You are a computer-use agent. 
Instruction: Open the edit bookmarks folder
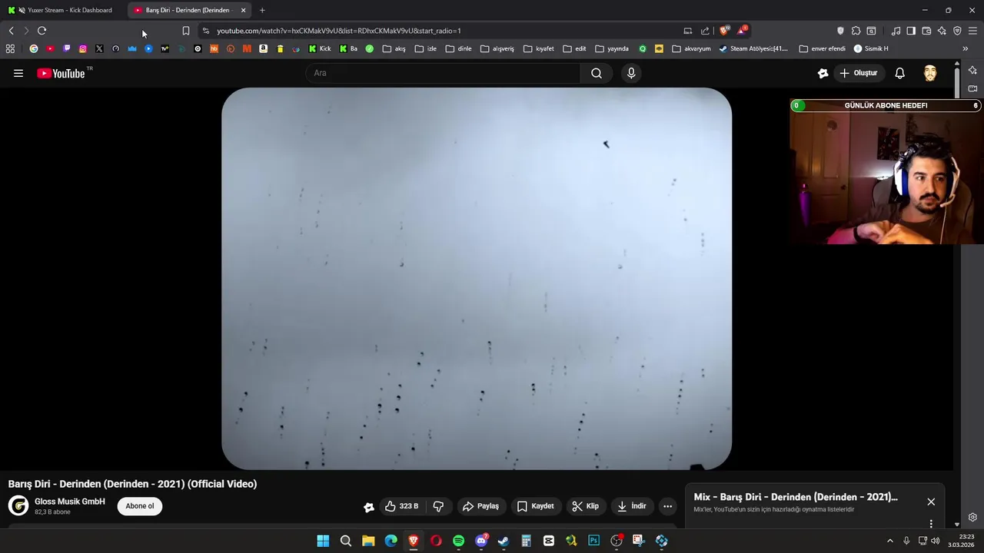[x=574, y=48]
